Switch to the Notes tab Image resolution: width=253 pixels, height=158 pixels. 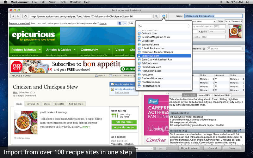204,95
